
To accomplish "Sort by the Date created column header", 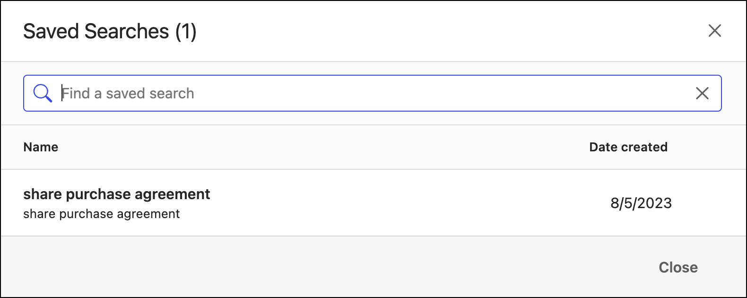I will 628,147.
